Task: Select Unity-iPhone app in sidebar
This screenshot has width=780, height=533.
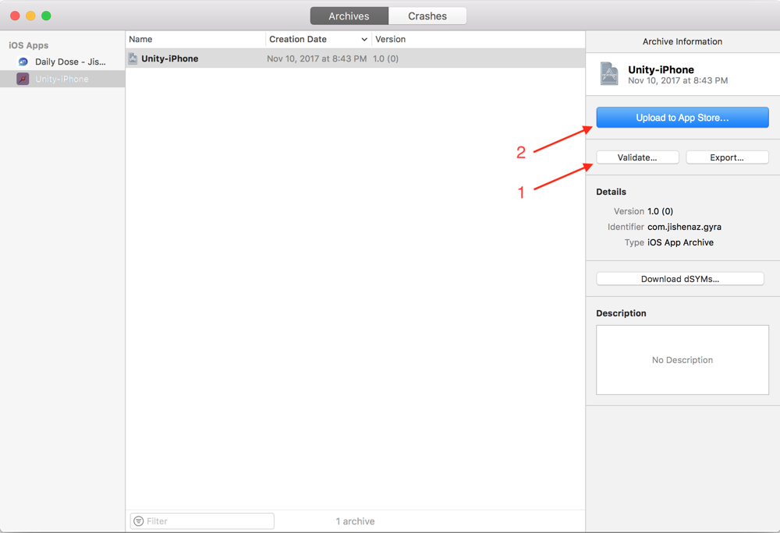Action: pyautogui.click(x=62, y=79)
